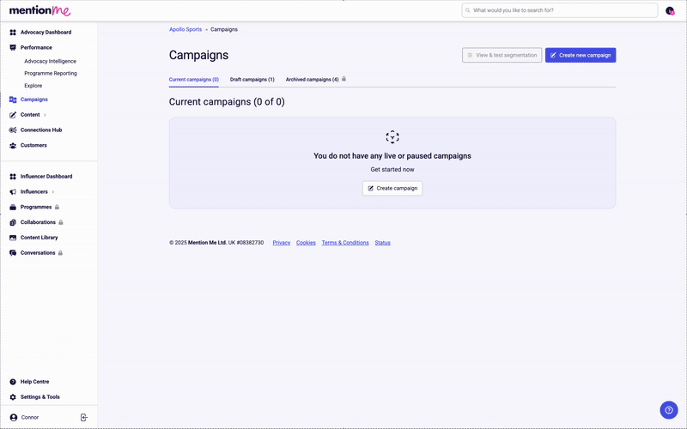Viewport: 687px width, 429px height.
Task: Open the blue floating help button
Action: (x=669, y=410)
